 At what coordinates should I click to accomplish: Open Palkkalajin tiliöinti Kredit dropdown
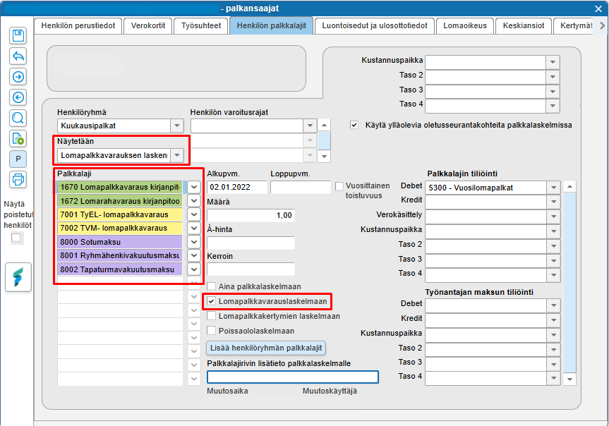pos(553,202)
